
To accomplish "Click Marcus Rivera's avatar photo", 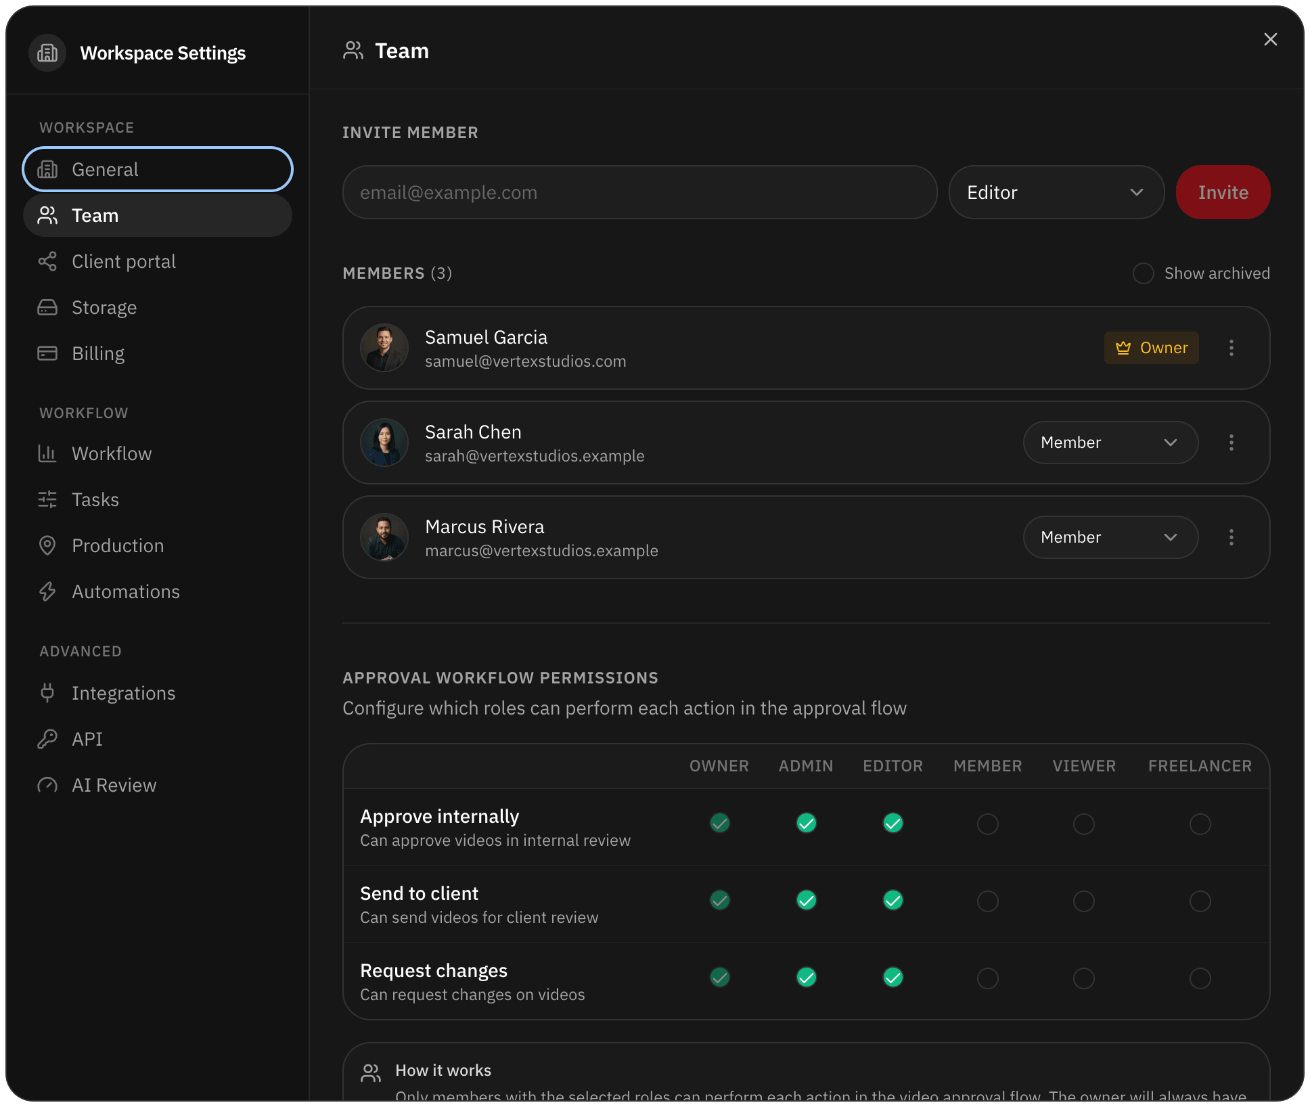I will point(384,537).
